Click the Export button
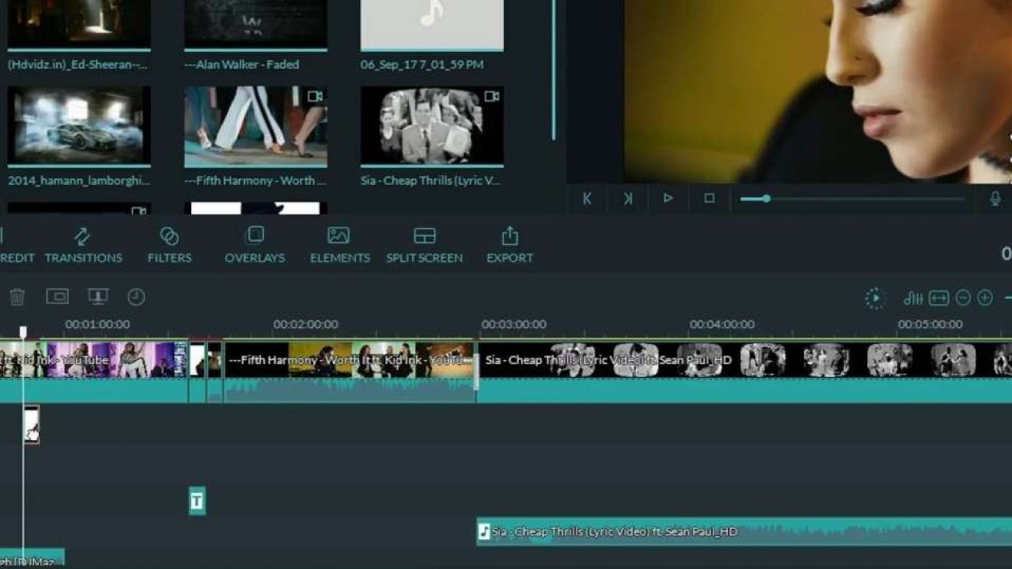 pos(510,245)
